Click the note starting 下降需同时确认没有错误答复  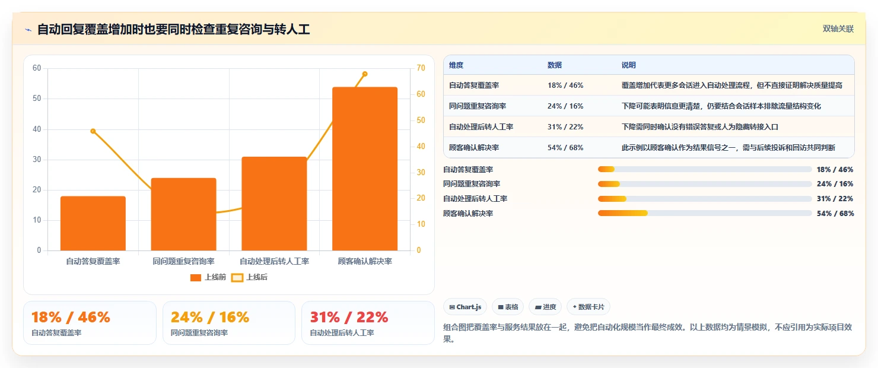point(700,127)
